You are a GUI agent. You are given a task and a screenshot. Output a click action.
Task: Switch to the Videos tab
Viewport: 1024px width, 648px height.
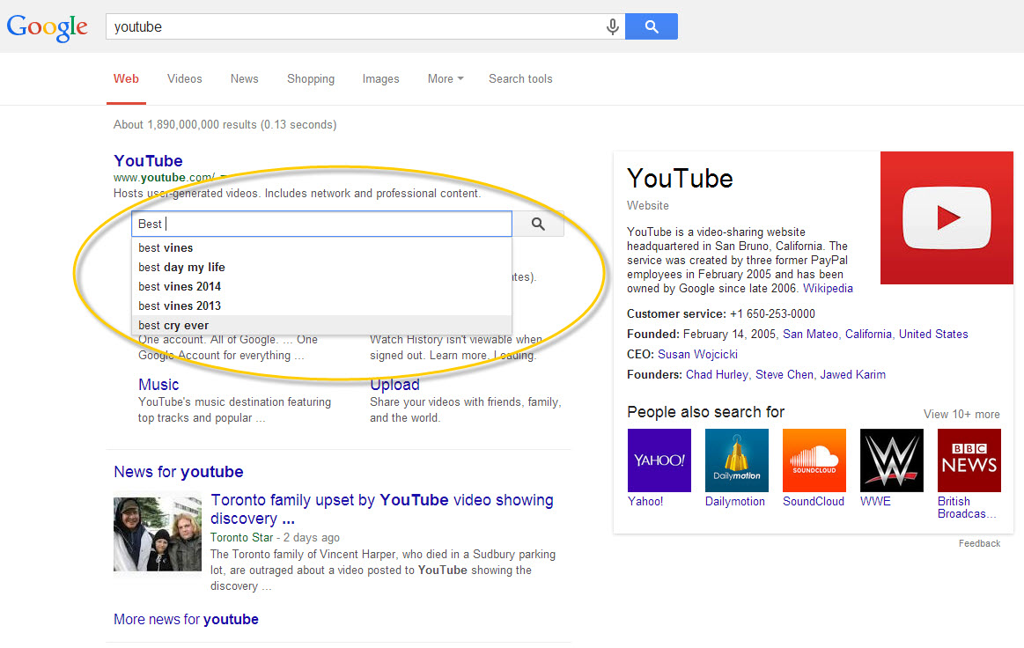point(184,78)
